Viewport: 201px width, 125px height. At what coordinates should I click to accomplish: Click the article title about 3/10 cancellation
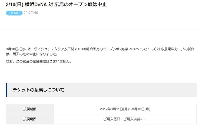(x=56, y=5)
